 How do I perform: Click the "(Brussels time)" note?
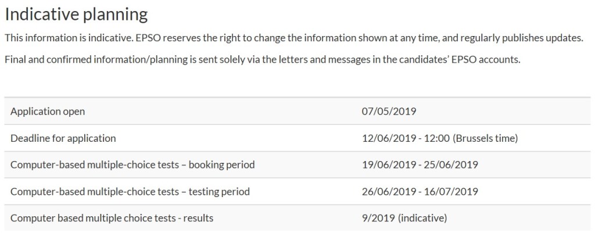(x=484, y=138)
